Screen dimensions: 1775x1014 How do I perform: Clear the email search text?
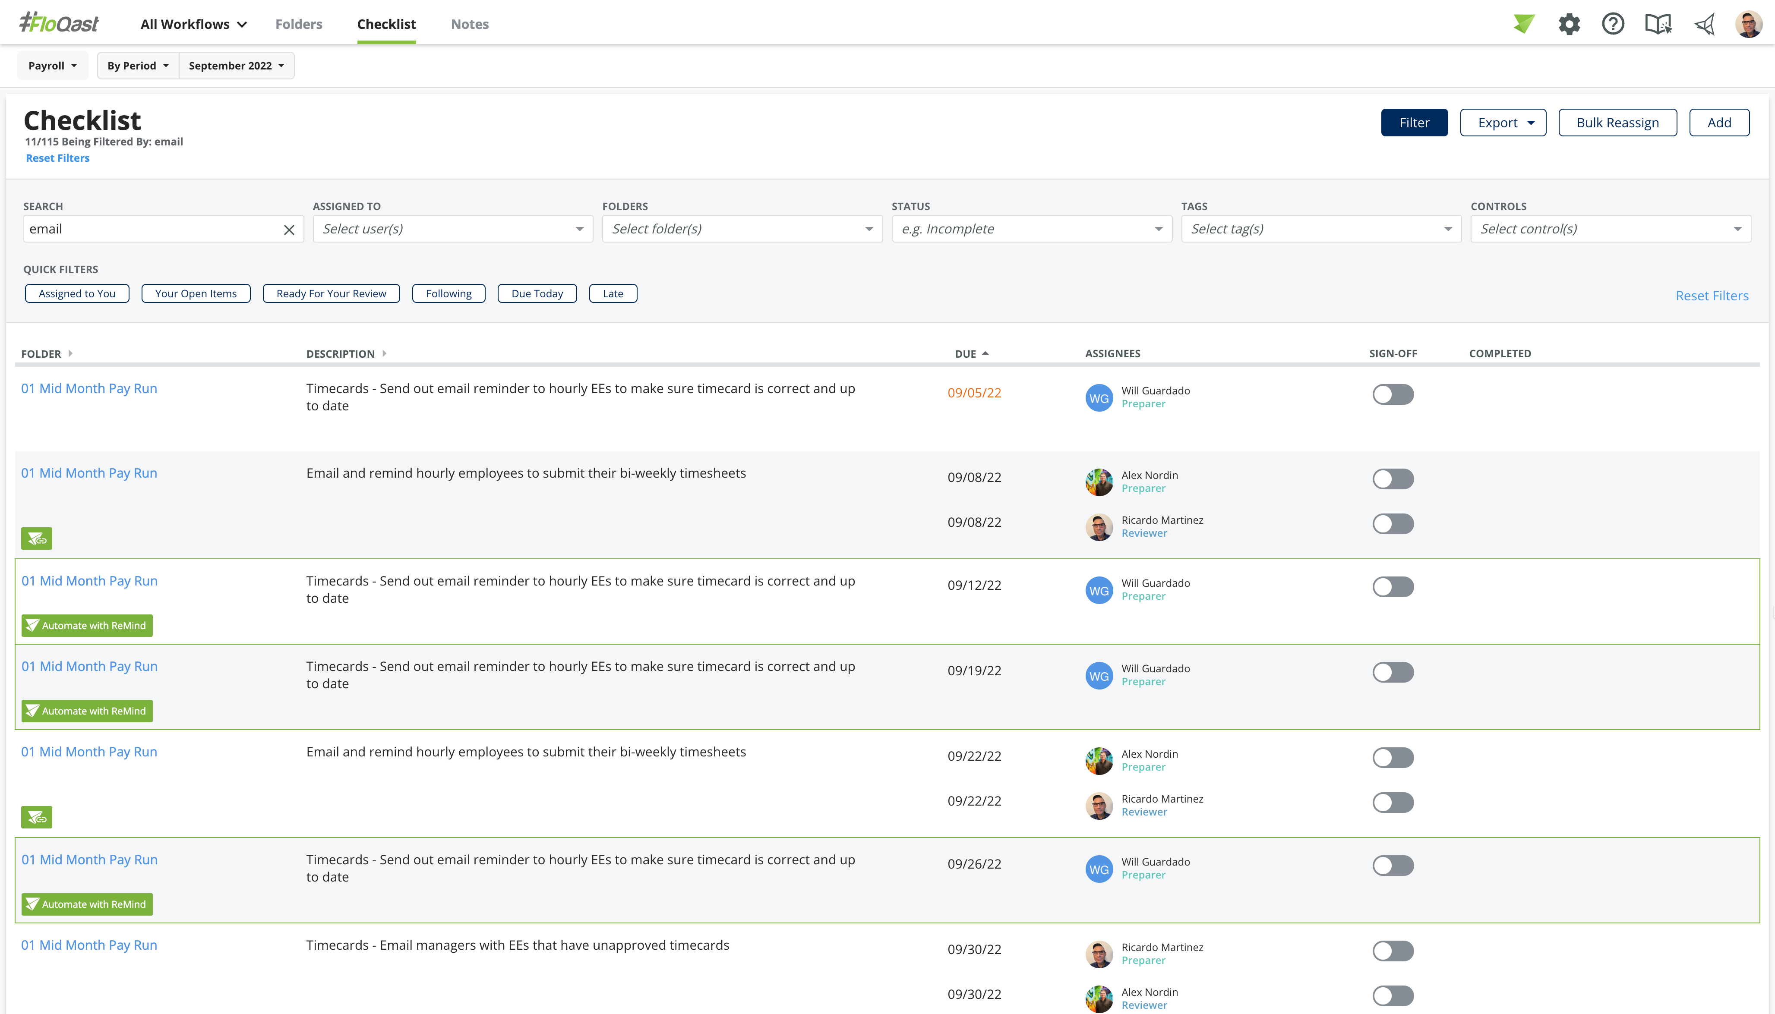[289, 230]
